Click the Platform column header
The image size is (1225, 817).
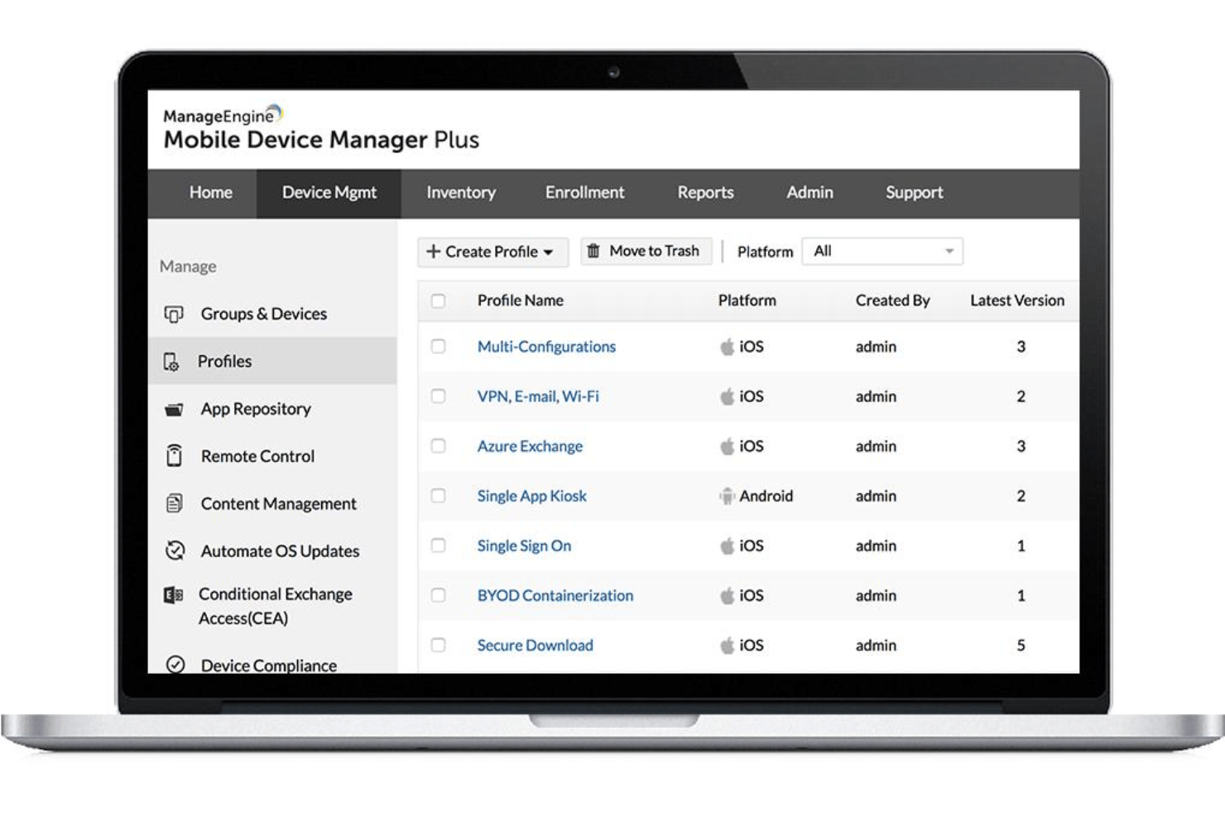(x=747, y=300)
